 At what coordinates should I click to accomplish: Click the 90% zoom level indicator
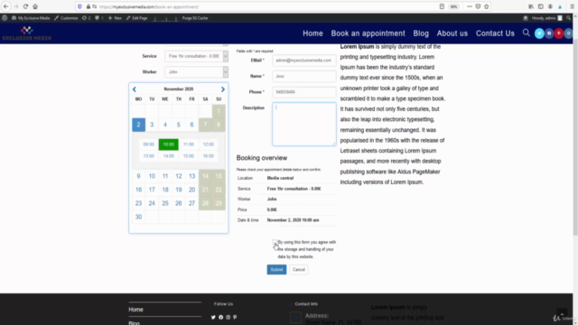(453, 6)
